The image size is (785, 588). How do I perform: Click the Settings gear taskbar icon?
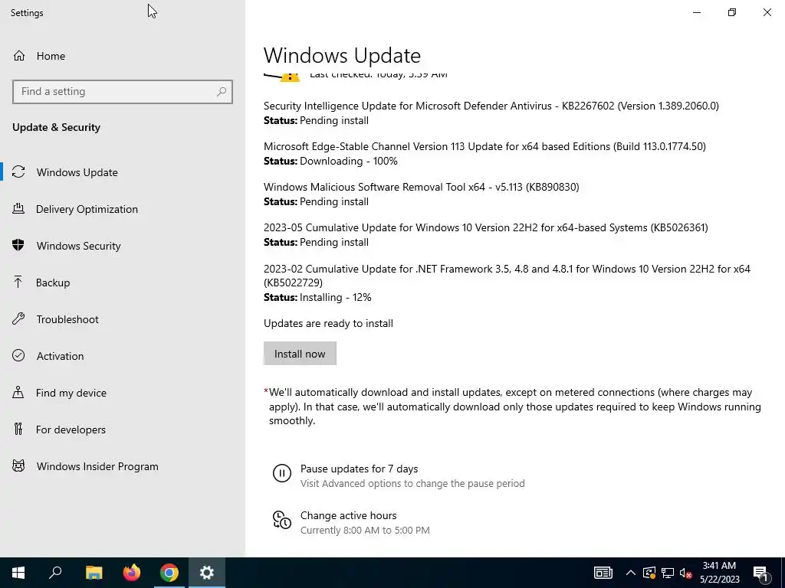207,573
